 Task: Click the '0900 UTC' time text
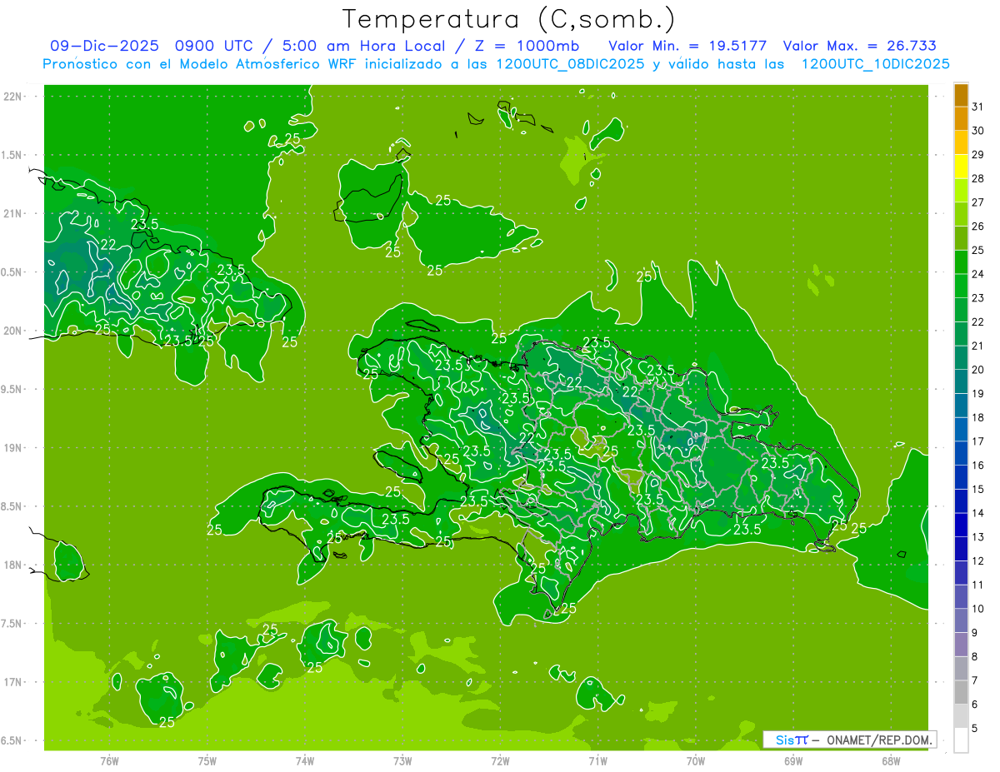pyautogui.click(x=214, y=46)
